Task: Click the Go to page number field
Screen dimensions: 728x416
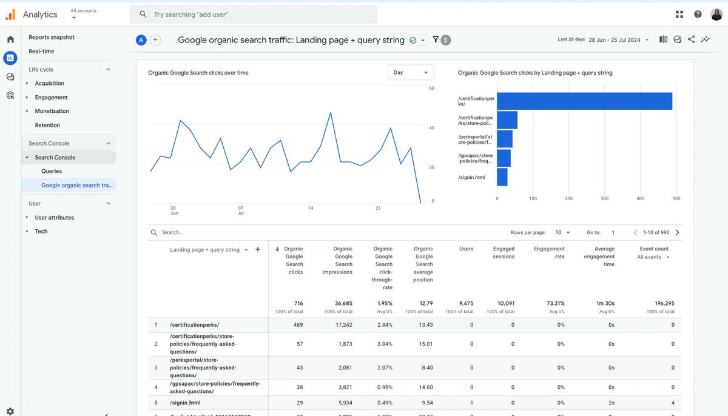Action: click(613, 232)
